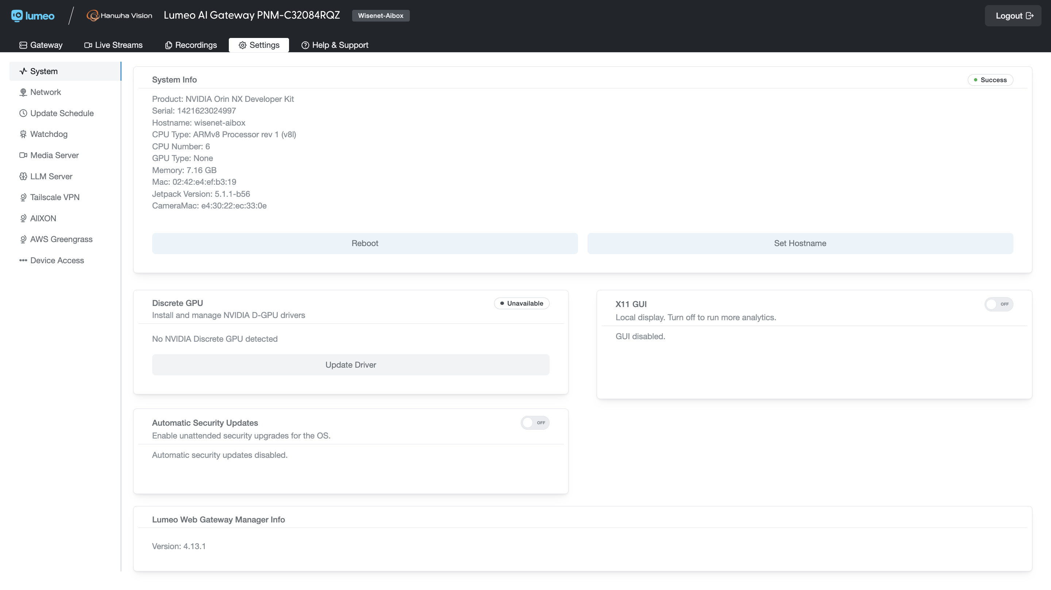The image size is (1051, 590).
Task: Click the Settings gear icon
Action: point(242,45)
